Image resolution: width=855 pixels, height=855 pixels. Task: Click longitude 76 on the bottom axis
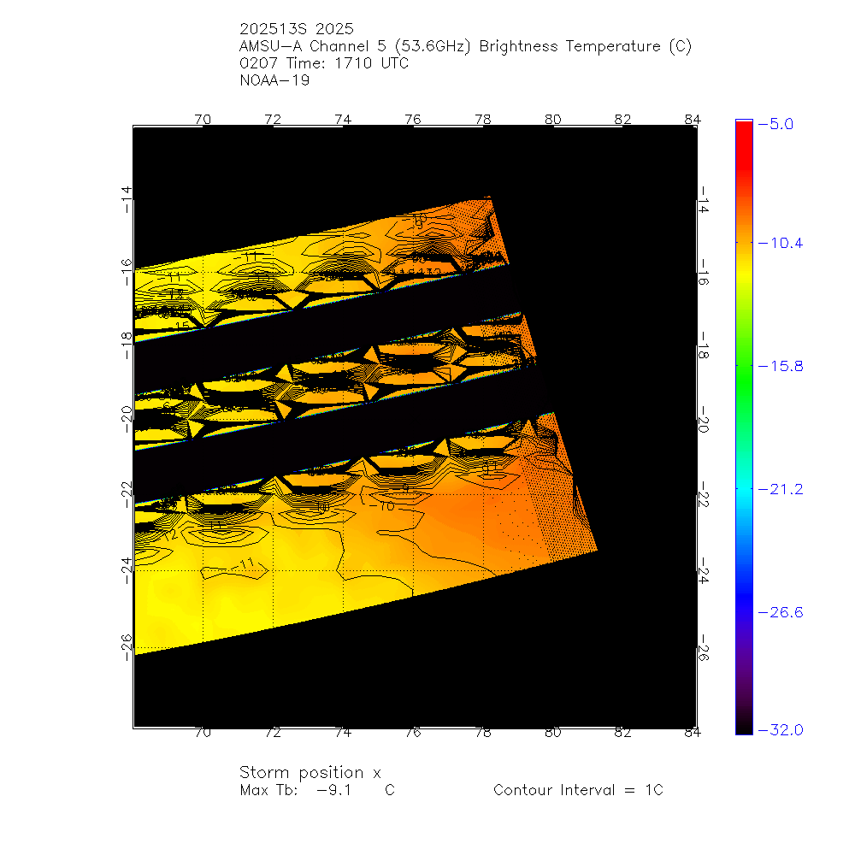[x=413, y=733]
